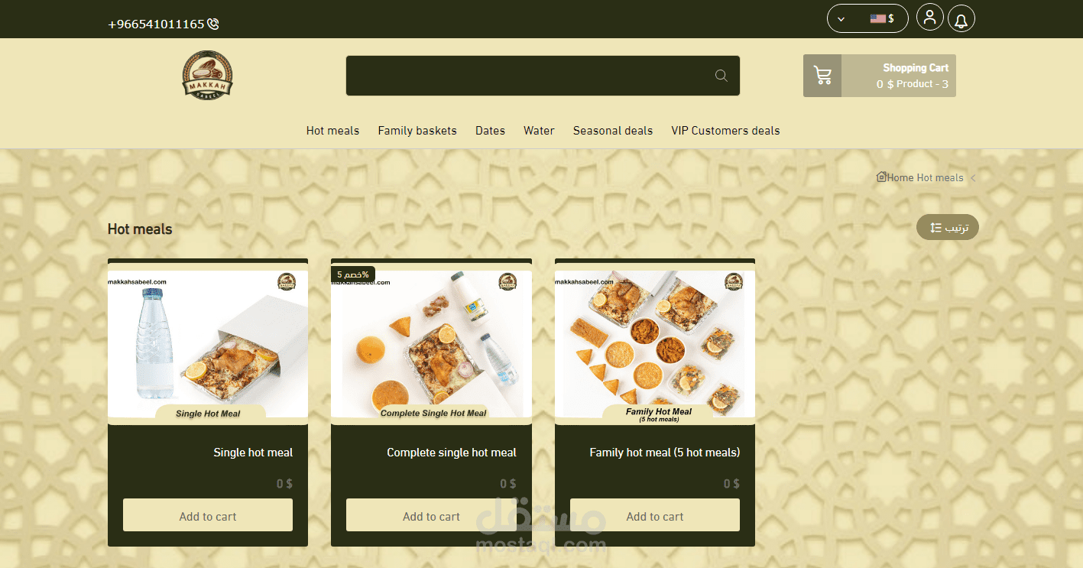Click the Makkah Sabeel logo
Viewport: 1083px width, 568px height.
(x=207, y=75)
